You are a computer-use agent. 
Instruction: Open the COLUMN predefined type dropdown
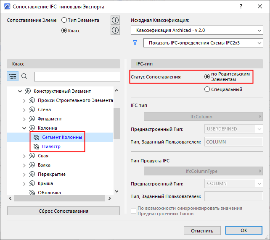(x=234, y=183)
